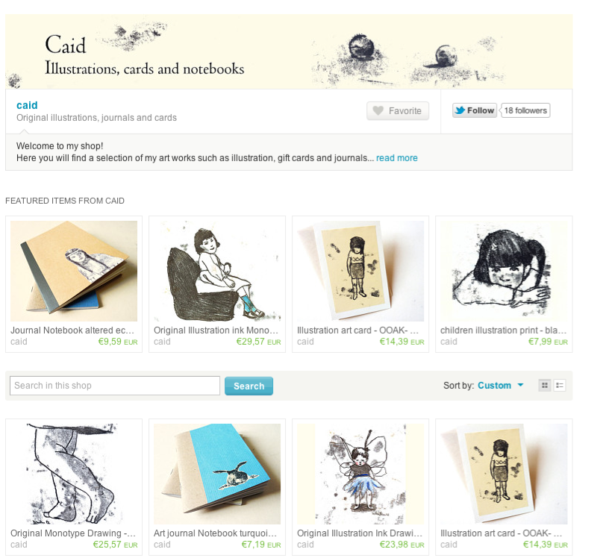Screen dimensions: 603x558
Task: Open the 18 followers count bubble
Action: (x=525, y=110)
